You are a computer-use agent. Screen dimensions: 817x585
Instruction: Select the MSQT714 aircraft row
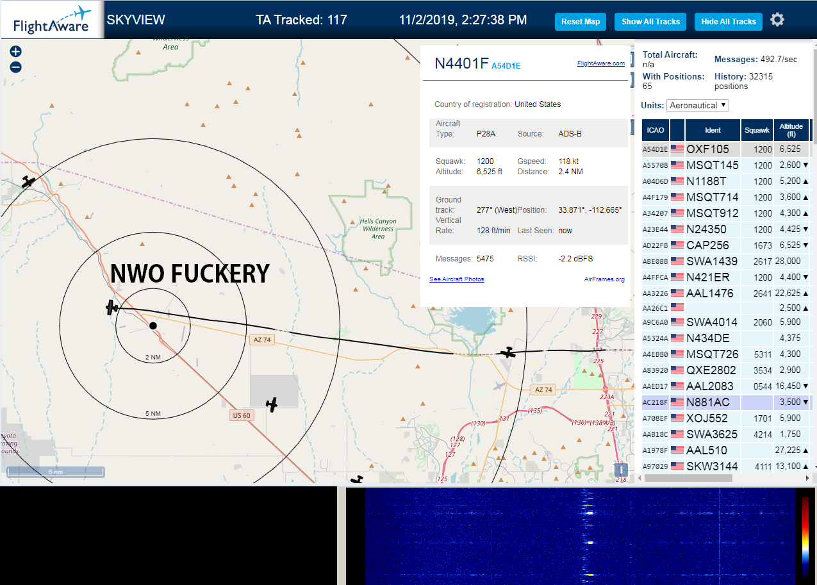pyautogui.click(x=727, y=197)
